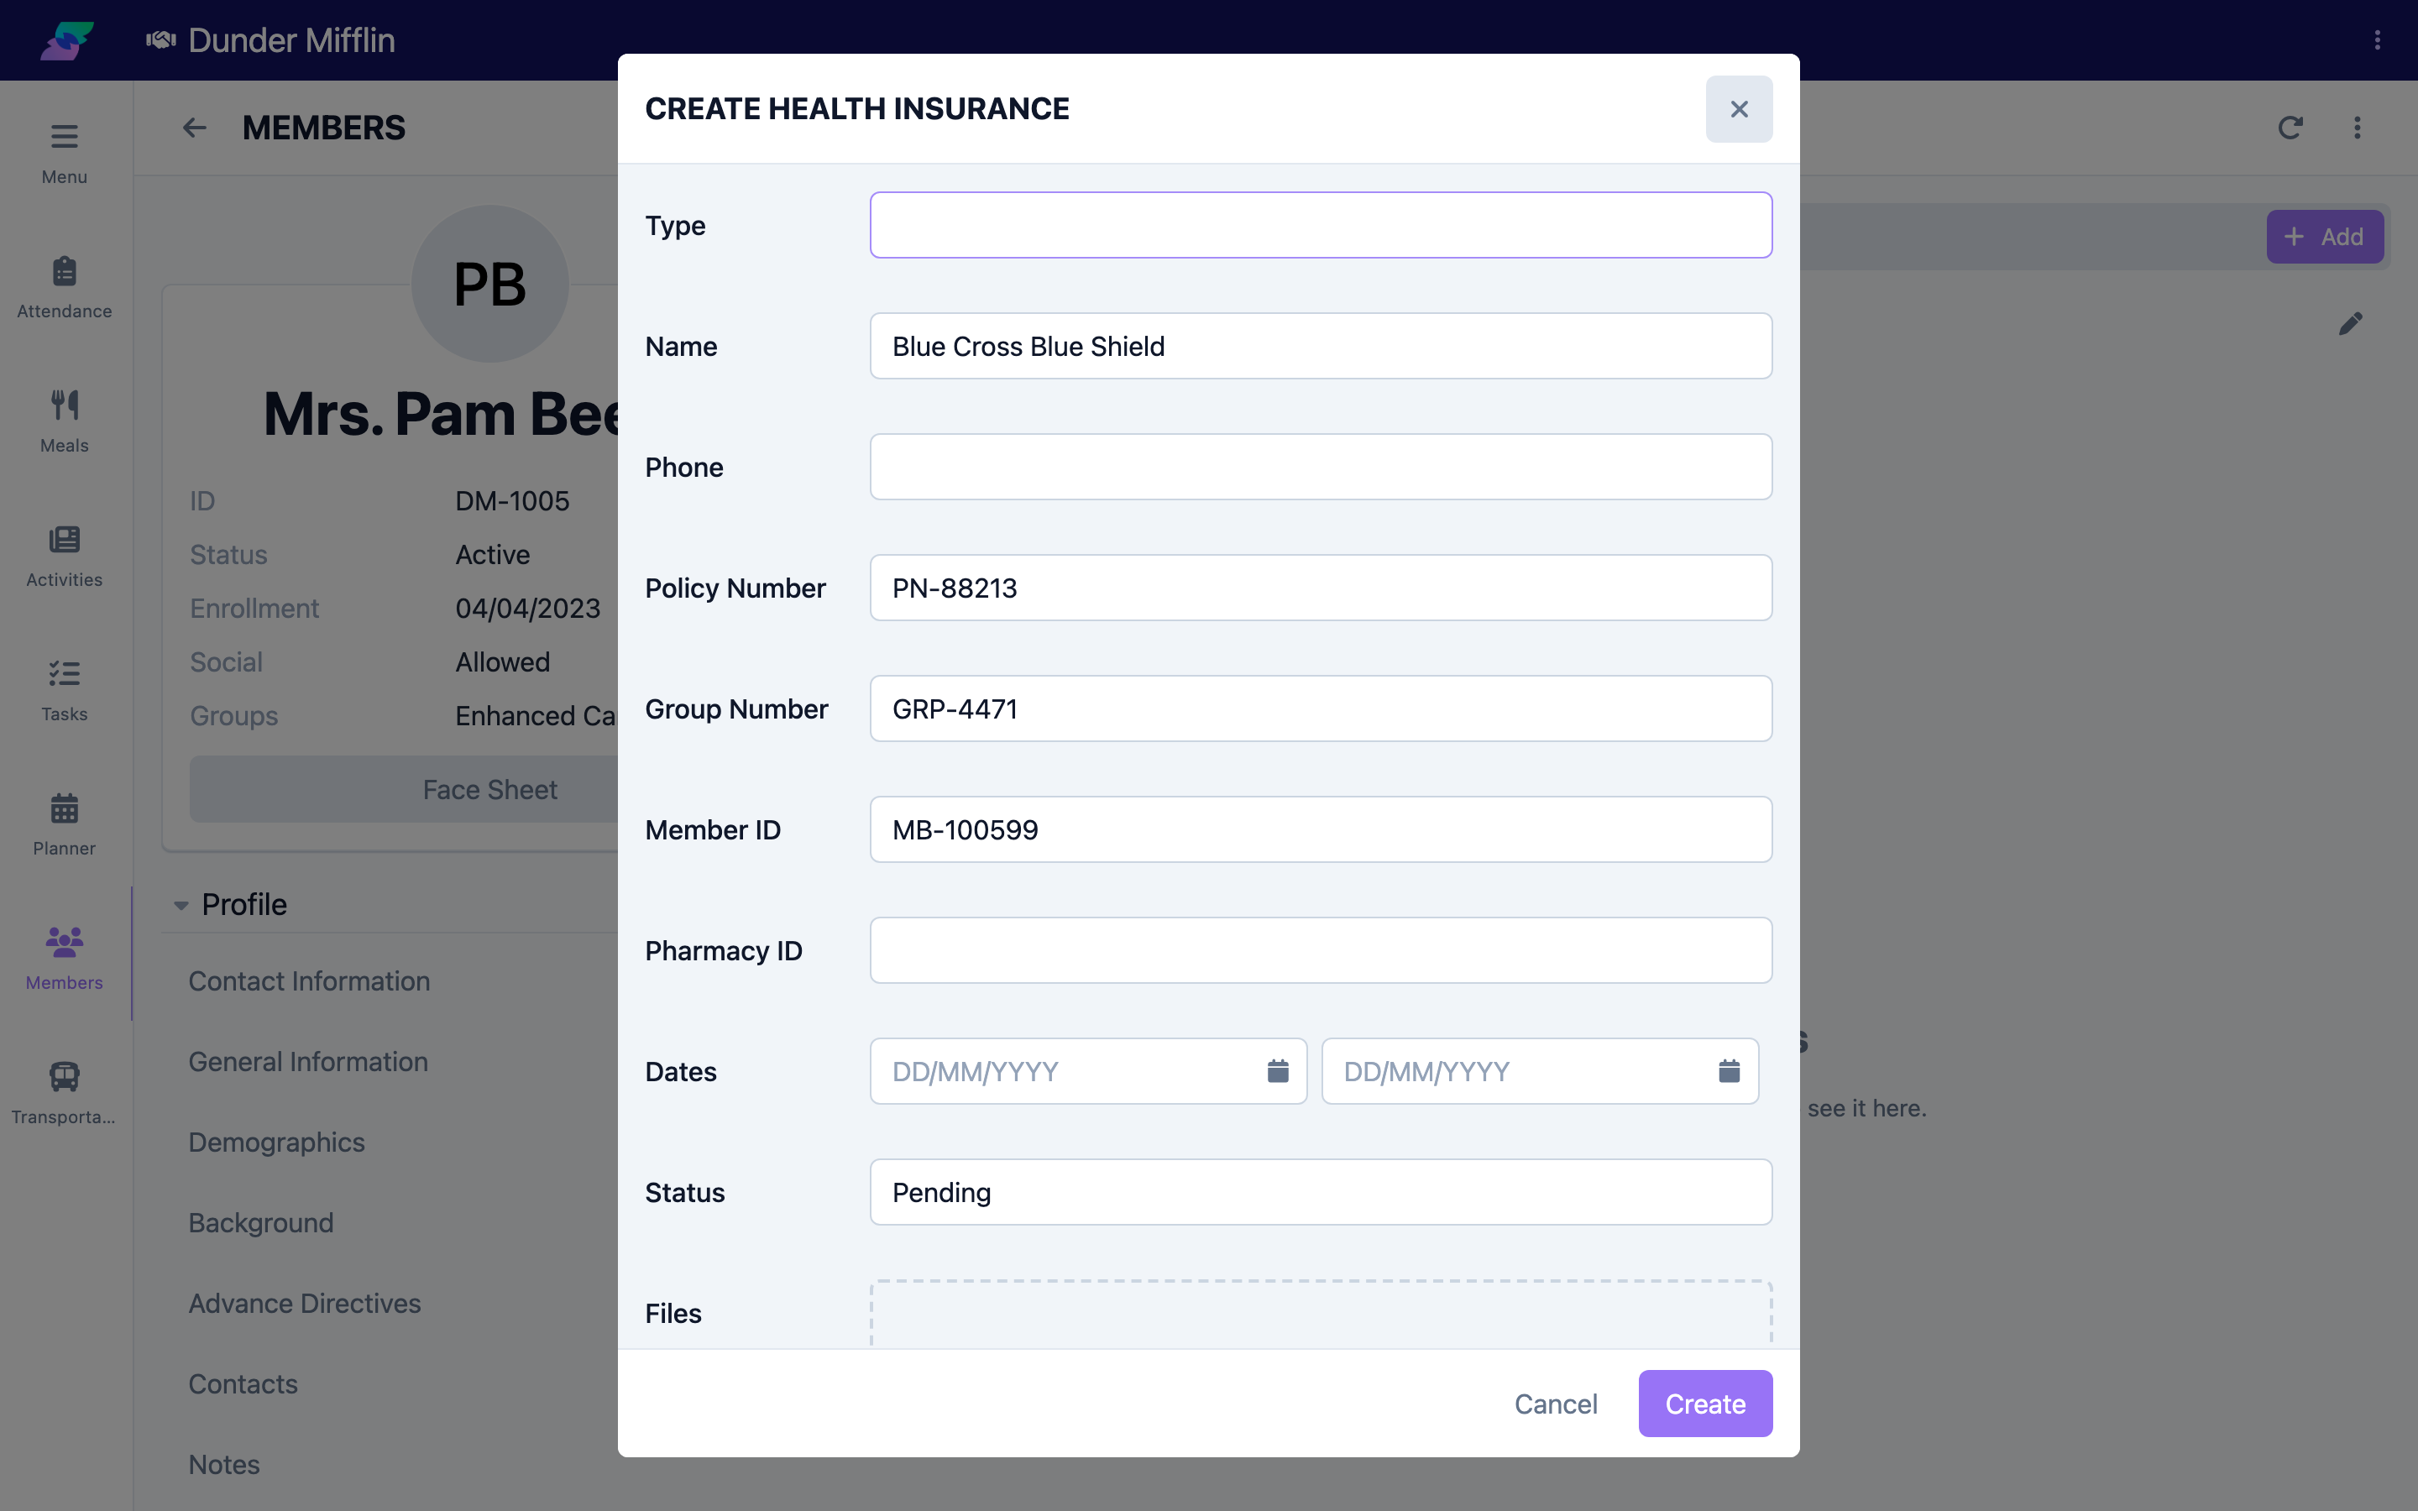
Task: Open General Information profile item
Action: point(308,1061)
